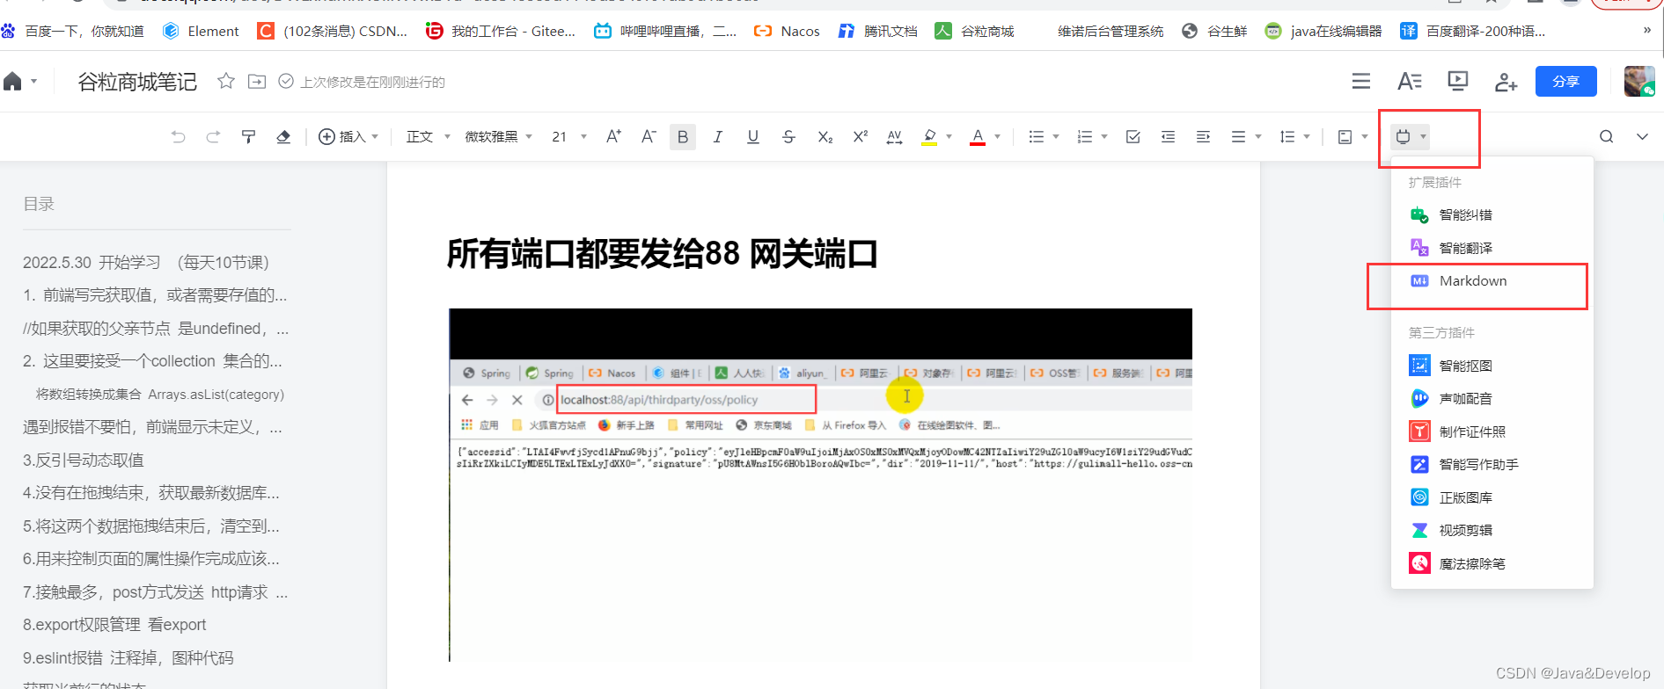This screenshot has height=689, width=1664.
Task: Toggle superscript formatting
Action: point(860,136)
